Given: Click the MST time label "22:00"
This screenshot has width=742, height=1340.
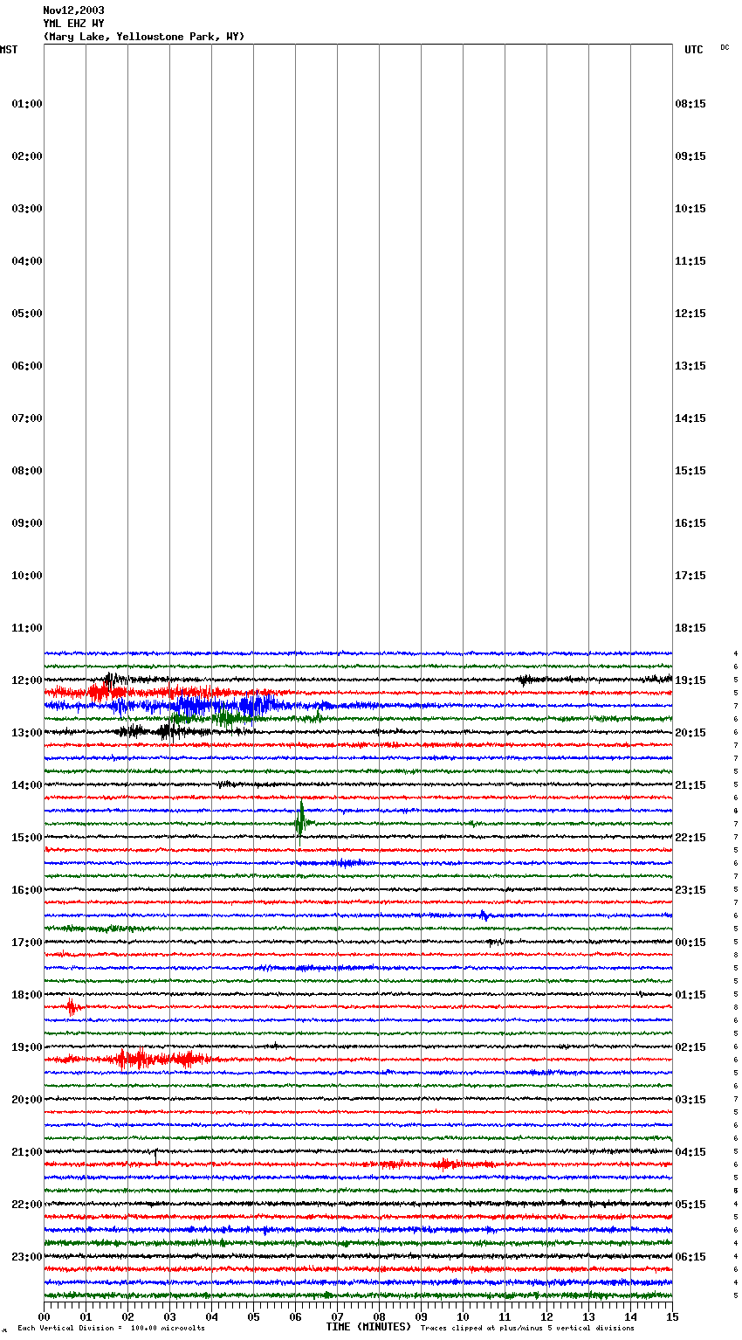Looking at the screenshot, I should click(27, 1205).
